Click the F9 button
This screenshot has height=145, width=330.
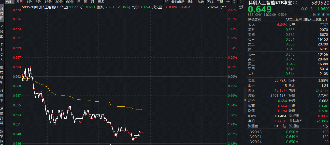(166, 2)
